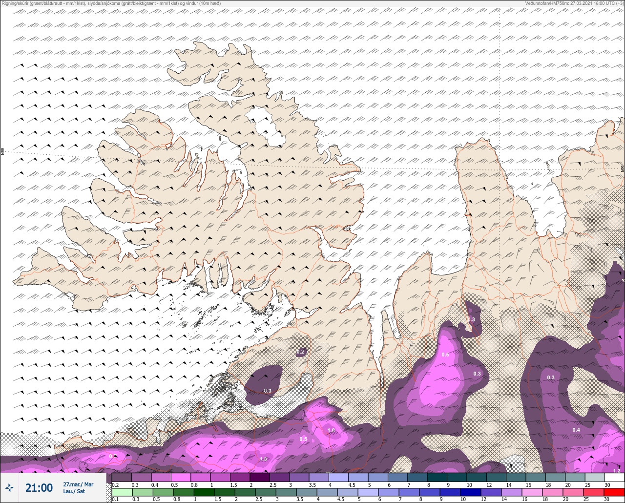This screenshot has height=503, width=625.
Task: Pick the pale green 0.1 rain legend swatch
Action: coord(122,493)
